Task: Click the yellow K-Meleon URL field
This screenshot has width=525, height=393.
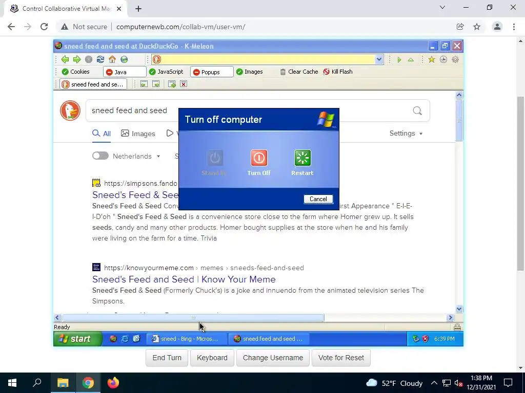Action: pos(268,59)
